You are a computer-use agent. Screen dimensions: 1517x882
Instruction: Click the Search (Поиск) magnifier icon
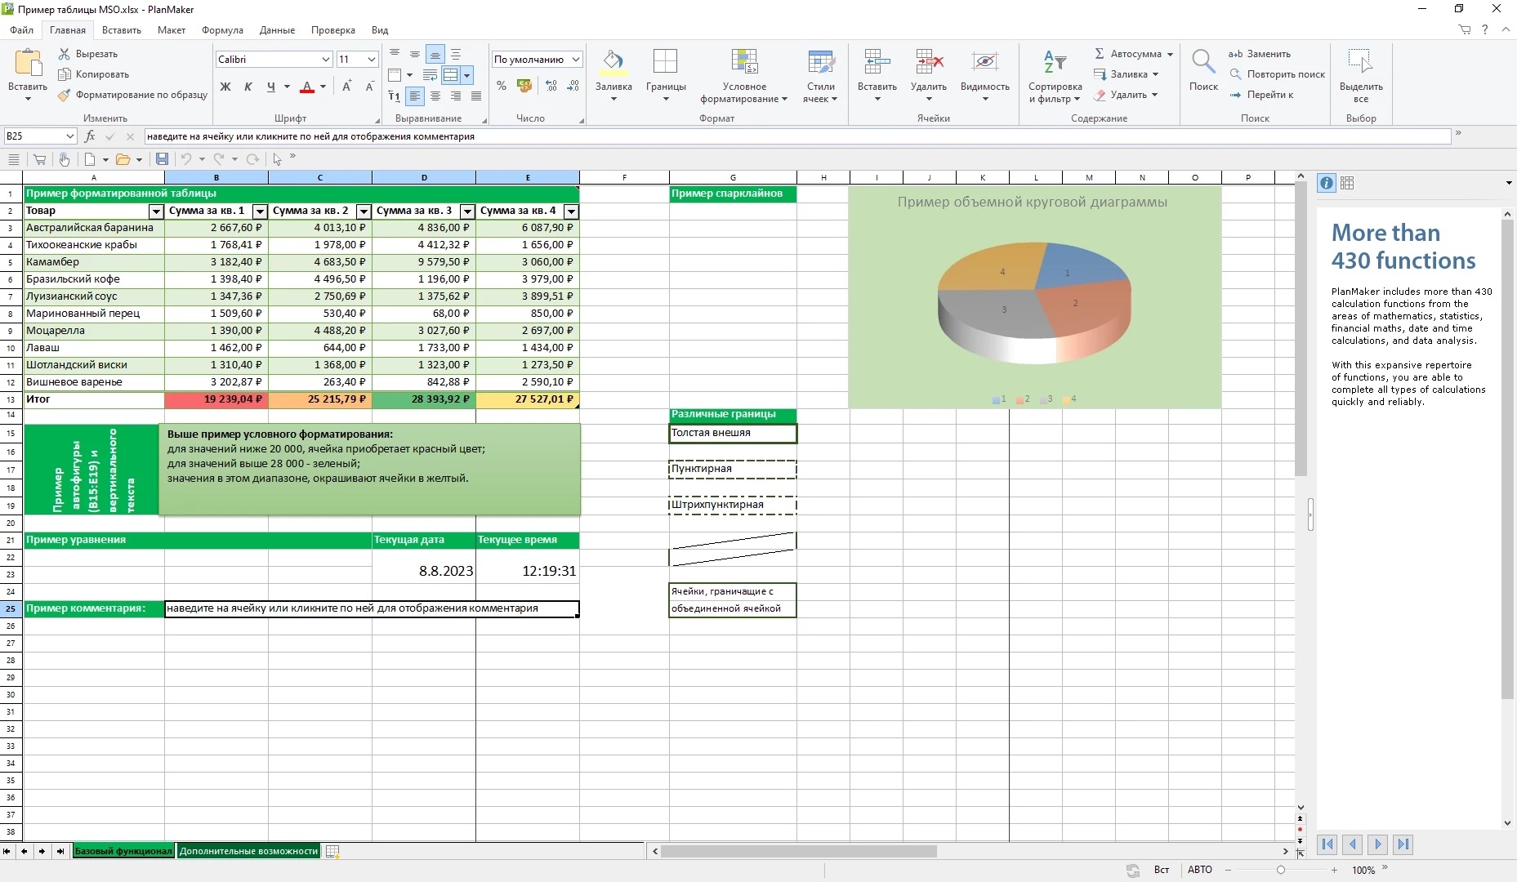click(x=1202, y=62)
